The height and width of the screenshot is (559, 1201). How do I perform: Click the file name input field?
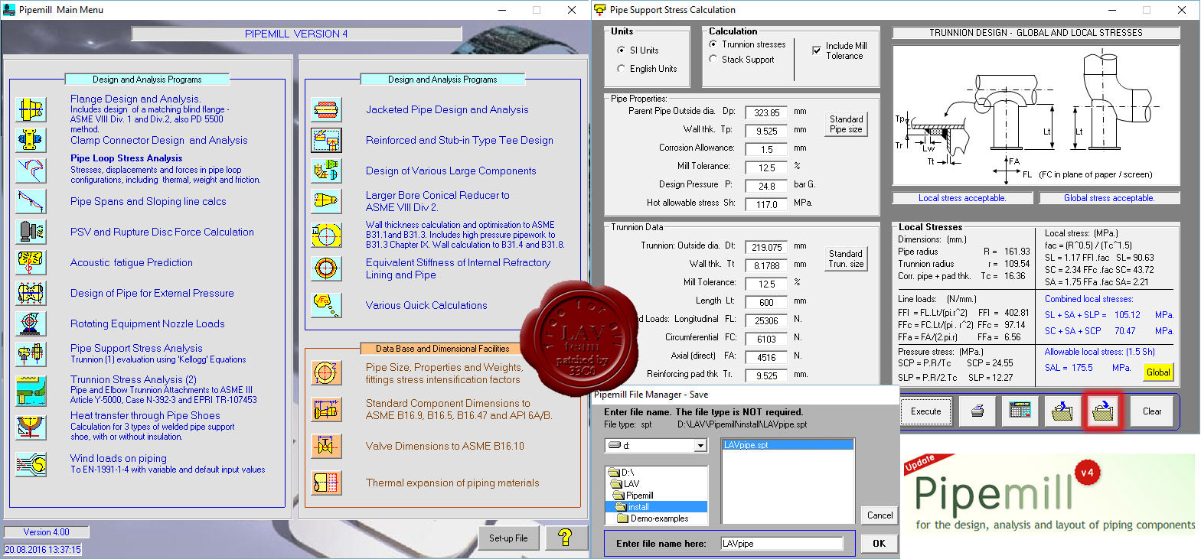(782, 544)
